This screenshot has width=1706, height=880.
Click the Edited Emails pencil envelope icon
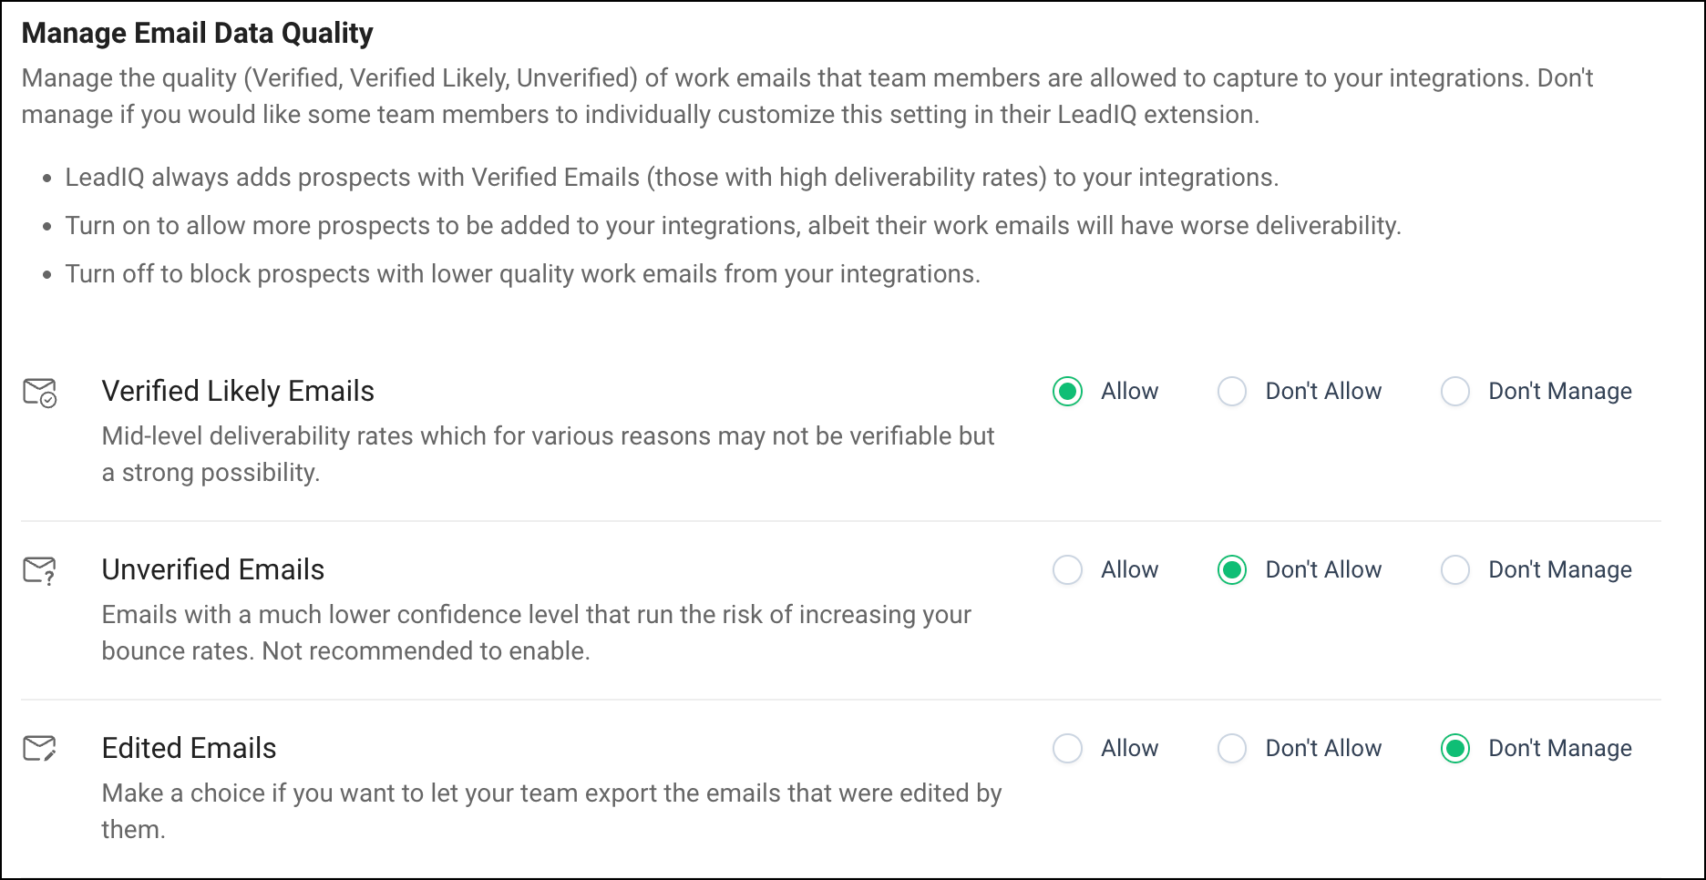tap(40, 749)
